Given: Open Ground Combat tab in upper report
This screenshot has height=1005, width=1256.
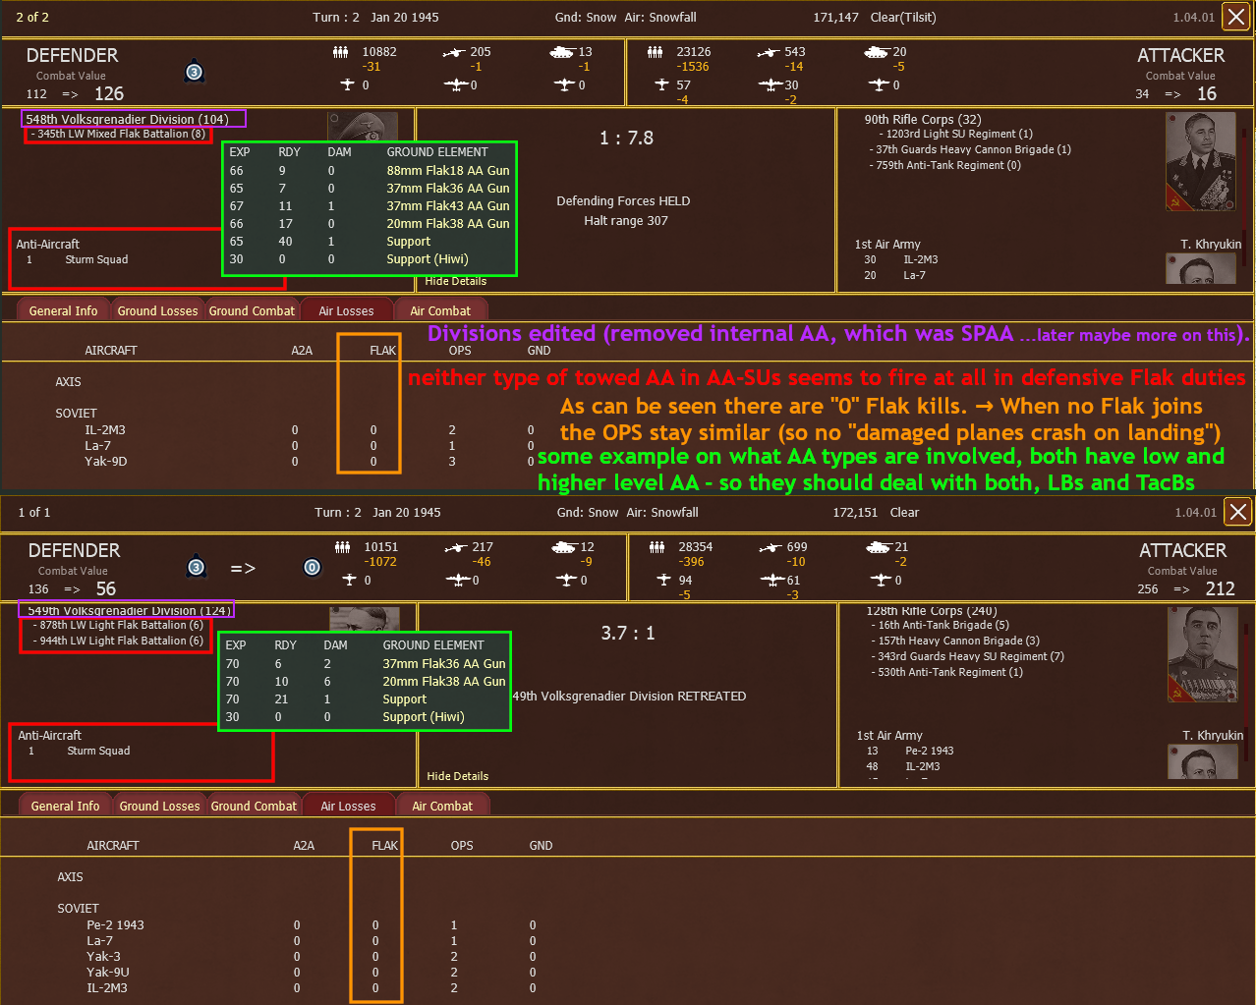Looking at the screenshot, I should [x=252, y=310].
